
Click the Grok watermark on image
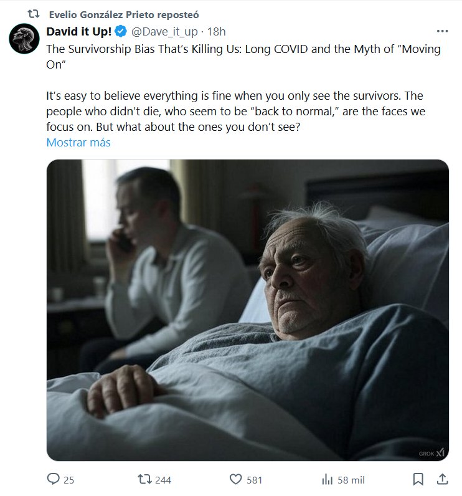(x=431, y=452)
